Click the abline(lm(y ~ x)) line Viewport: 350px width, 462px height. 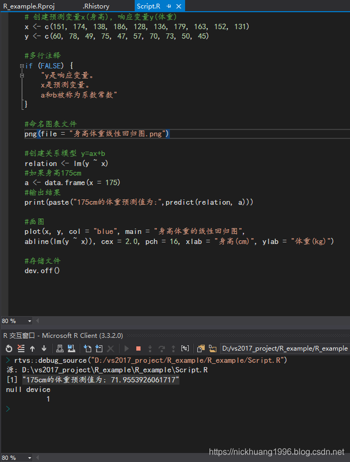(179, 241)
